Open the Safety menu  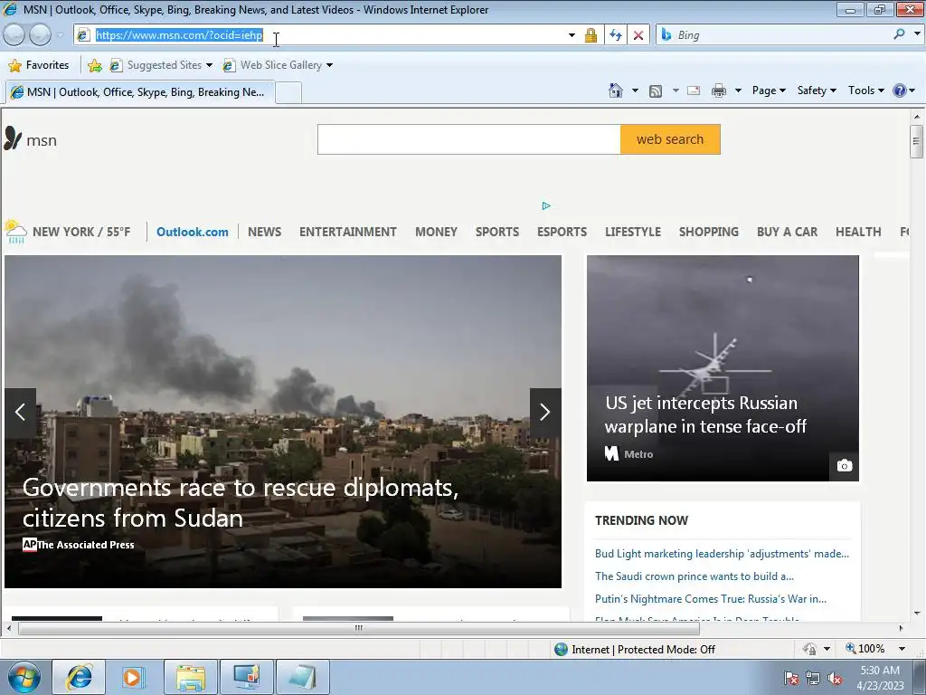[x=817, y=90]
